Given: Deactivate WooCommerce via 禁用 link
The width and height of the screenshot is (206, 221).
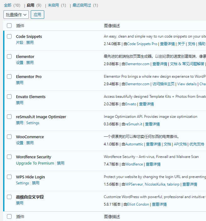Looking at the screenshot, I should tap(30, 143).
